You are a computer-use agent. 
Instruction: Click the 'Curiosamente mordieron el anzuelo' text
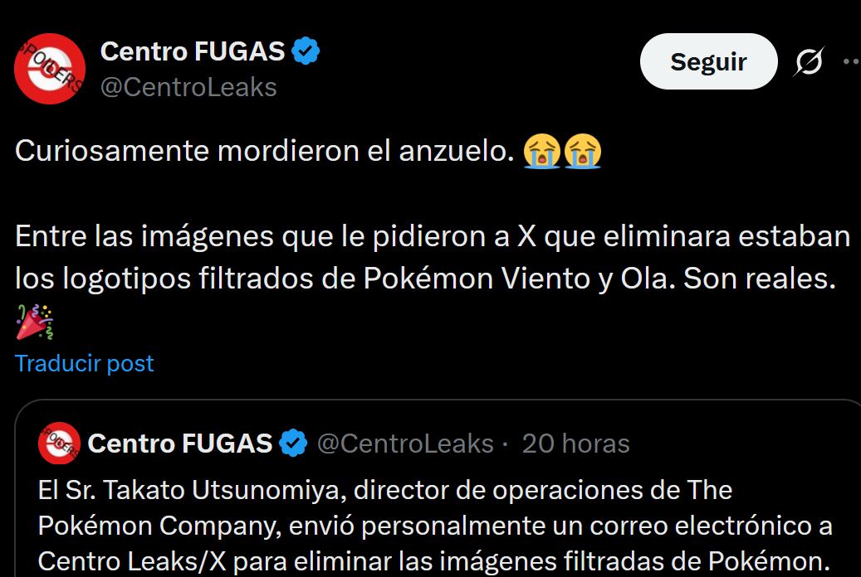[x=261, y=151]
